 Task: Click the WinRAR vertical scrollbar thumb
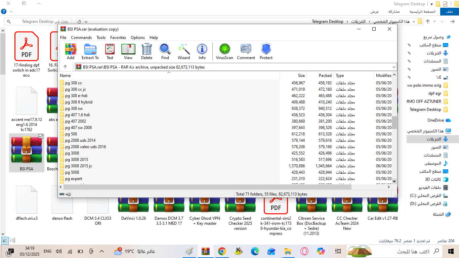(x=394, y=123)
